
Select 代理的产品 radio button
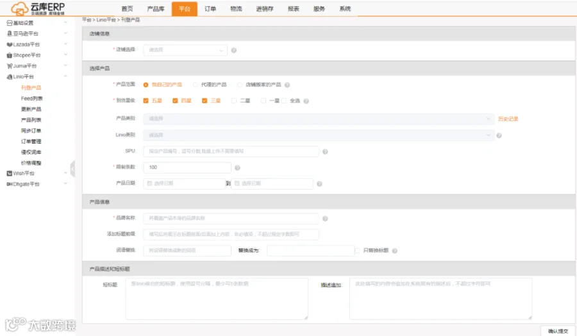click(196, 85)
